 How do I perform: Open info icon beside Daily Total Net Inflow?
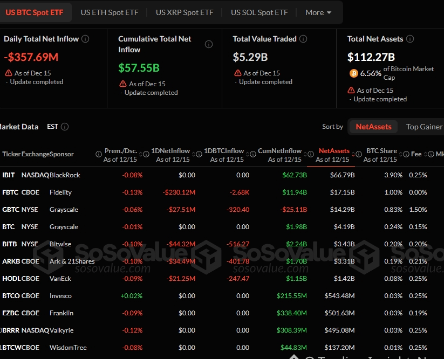(x=85, y=39)
